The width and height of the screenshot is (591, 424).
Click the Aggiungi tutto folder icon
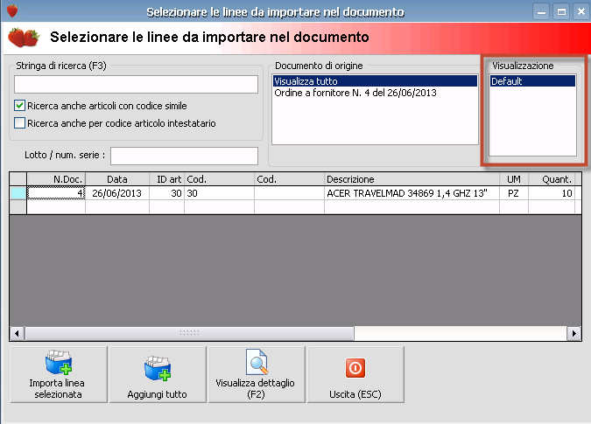(x=158, y=368)
